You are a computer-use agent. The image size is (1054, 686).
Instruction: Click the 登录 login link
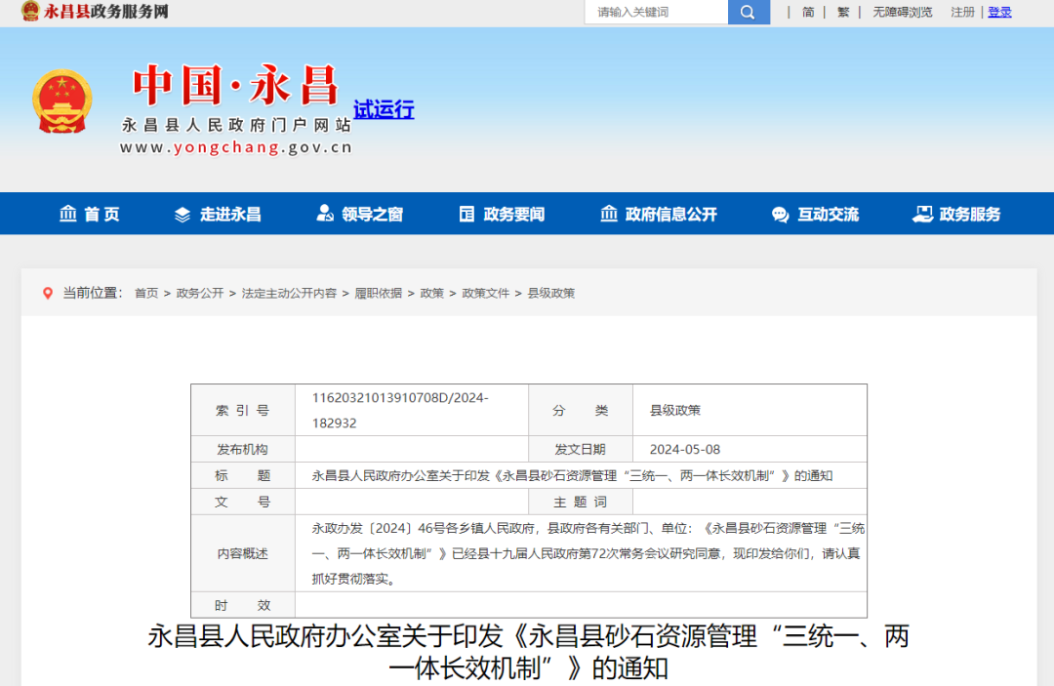click(999, 12)
